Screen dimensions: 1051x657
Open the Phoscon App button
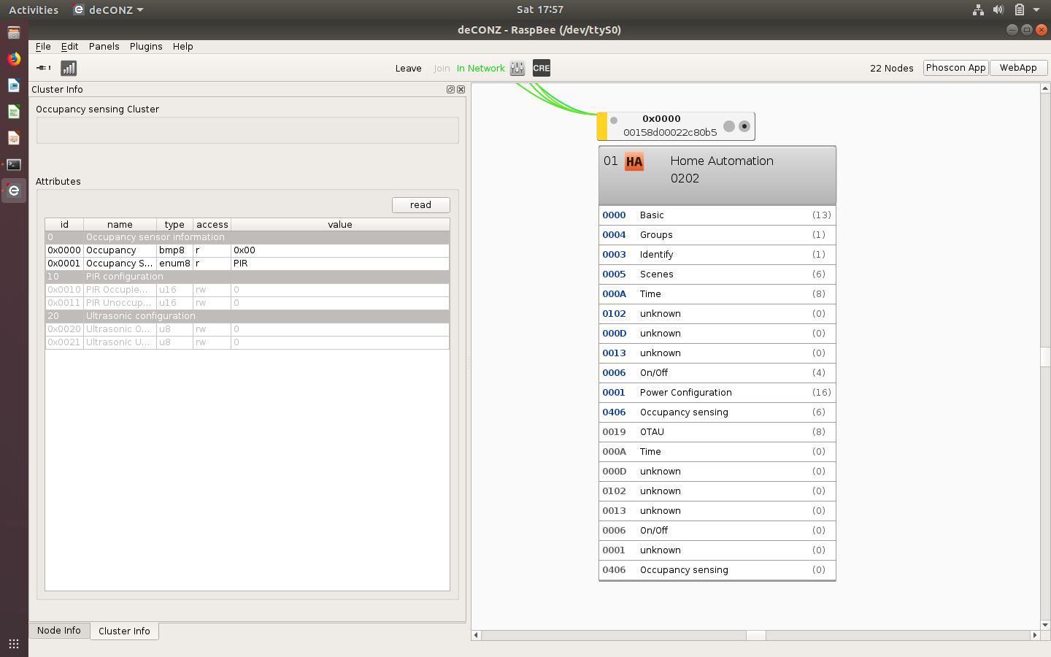click(x=956, y=67)
